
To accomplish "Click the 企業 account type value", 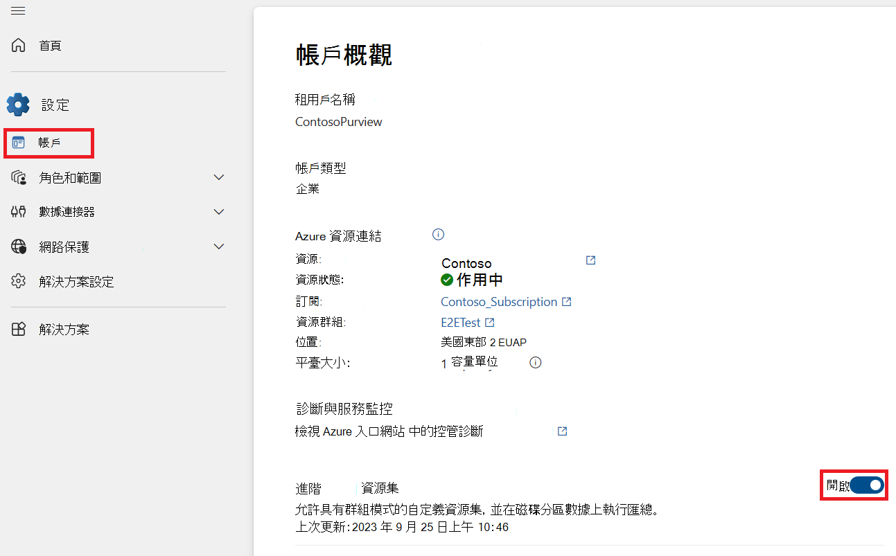I will (x=308, y=189).
